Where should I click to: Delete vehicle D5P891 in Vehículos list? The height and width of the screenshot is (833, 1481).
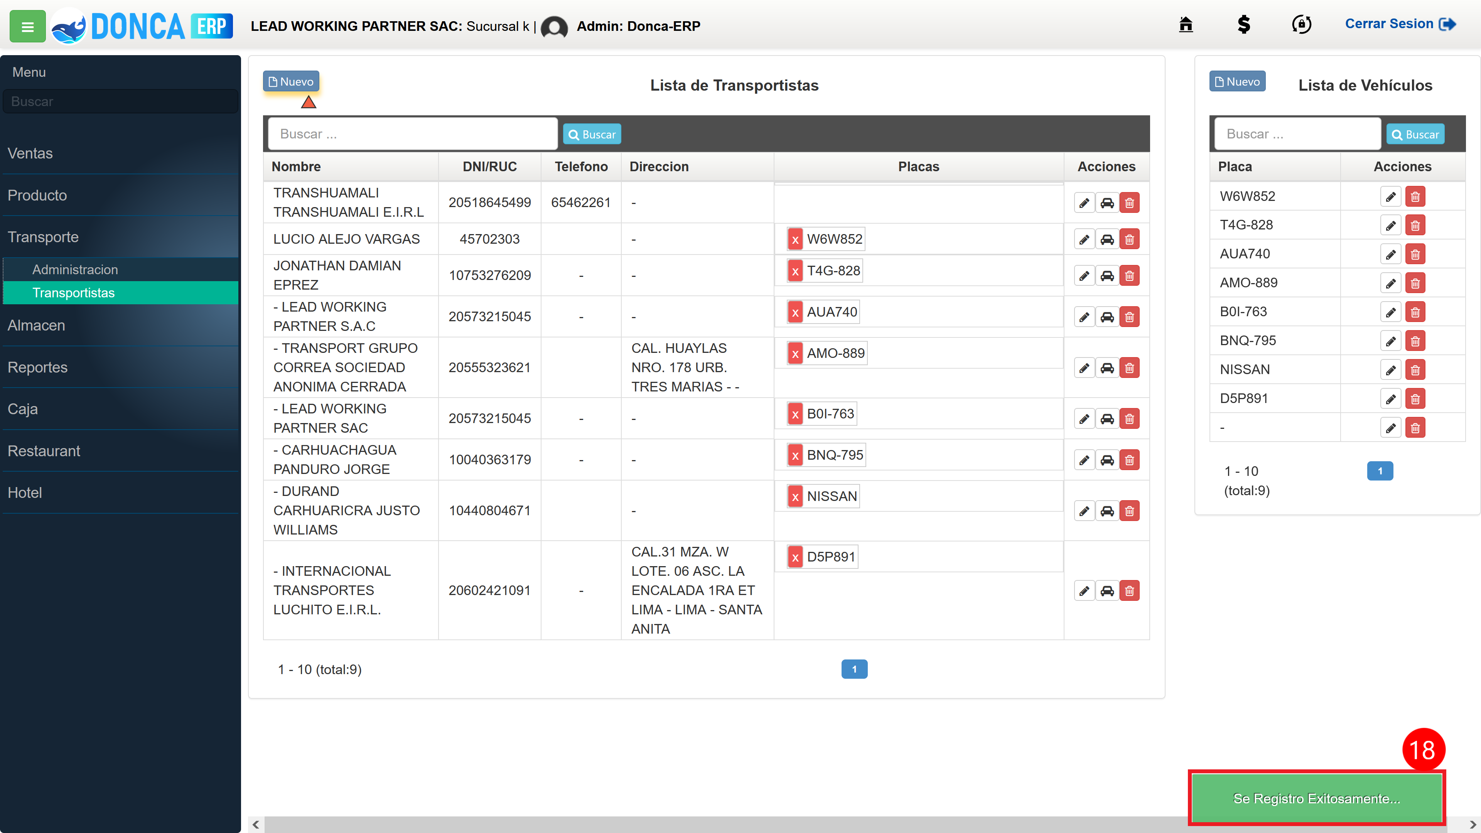[x=1415, y=398]
